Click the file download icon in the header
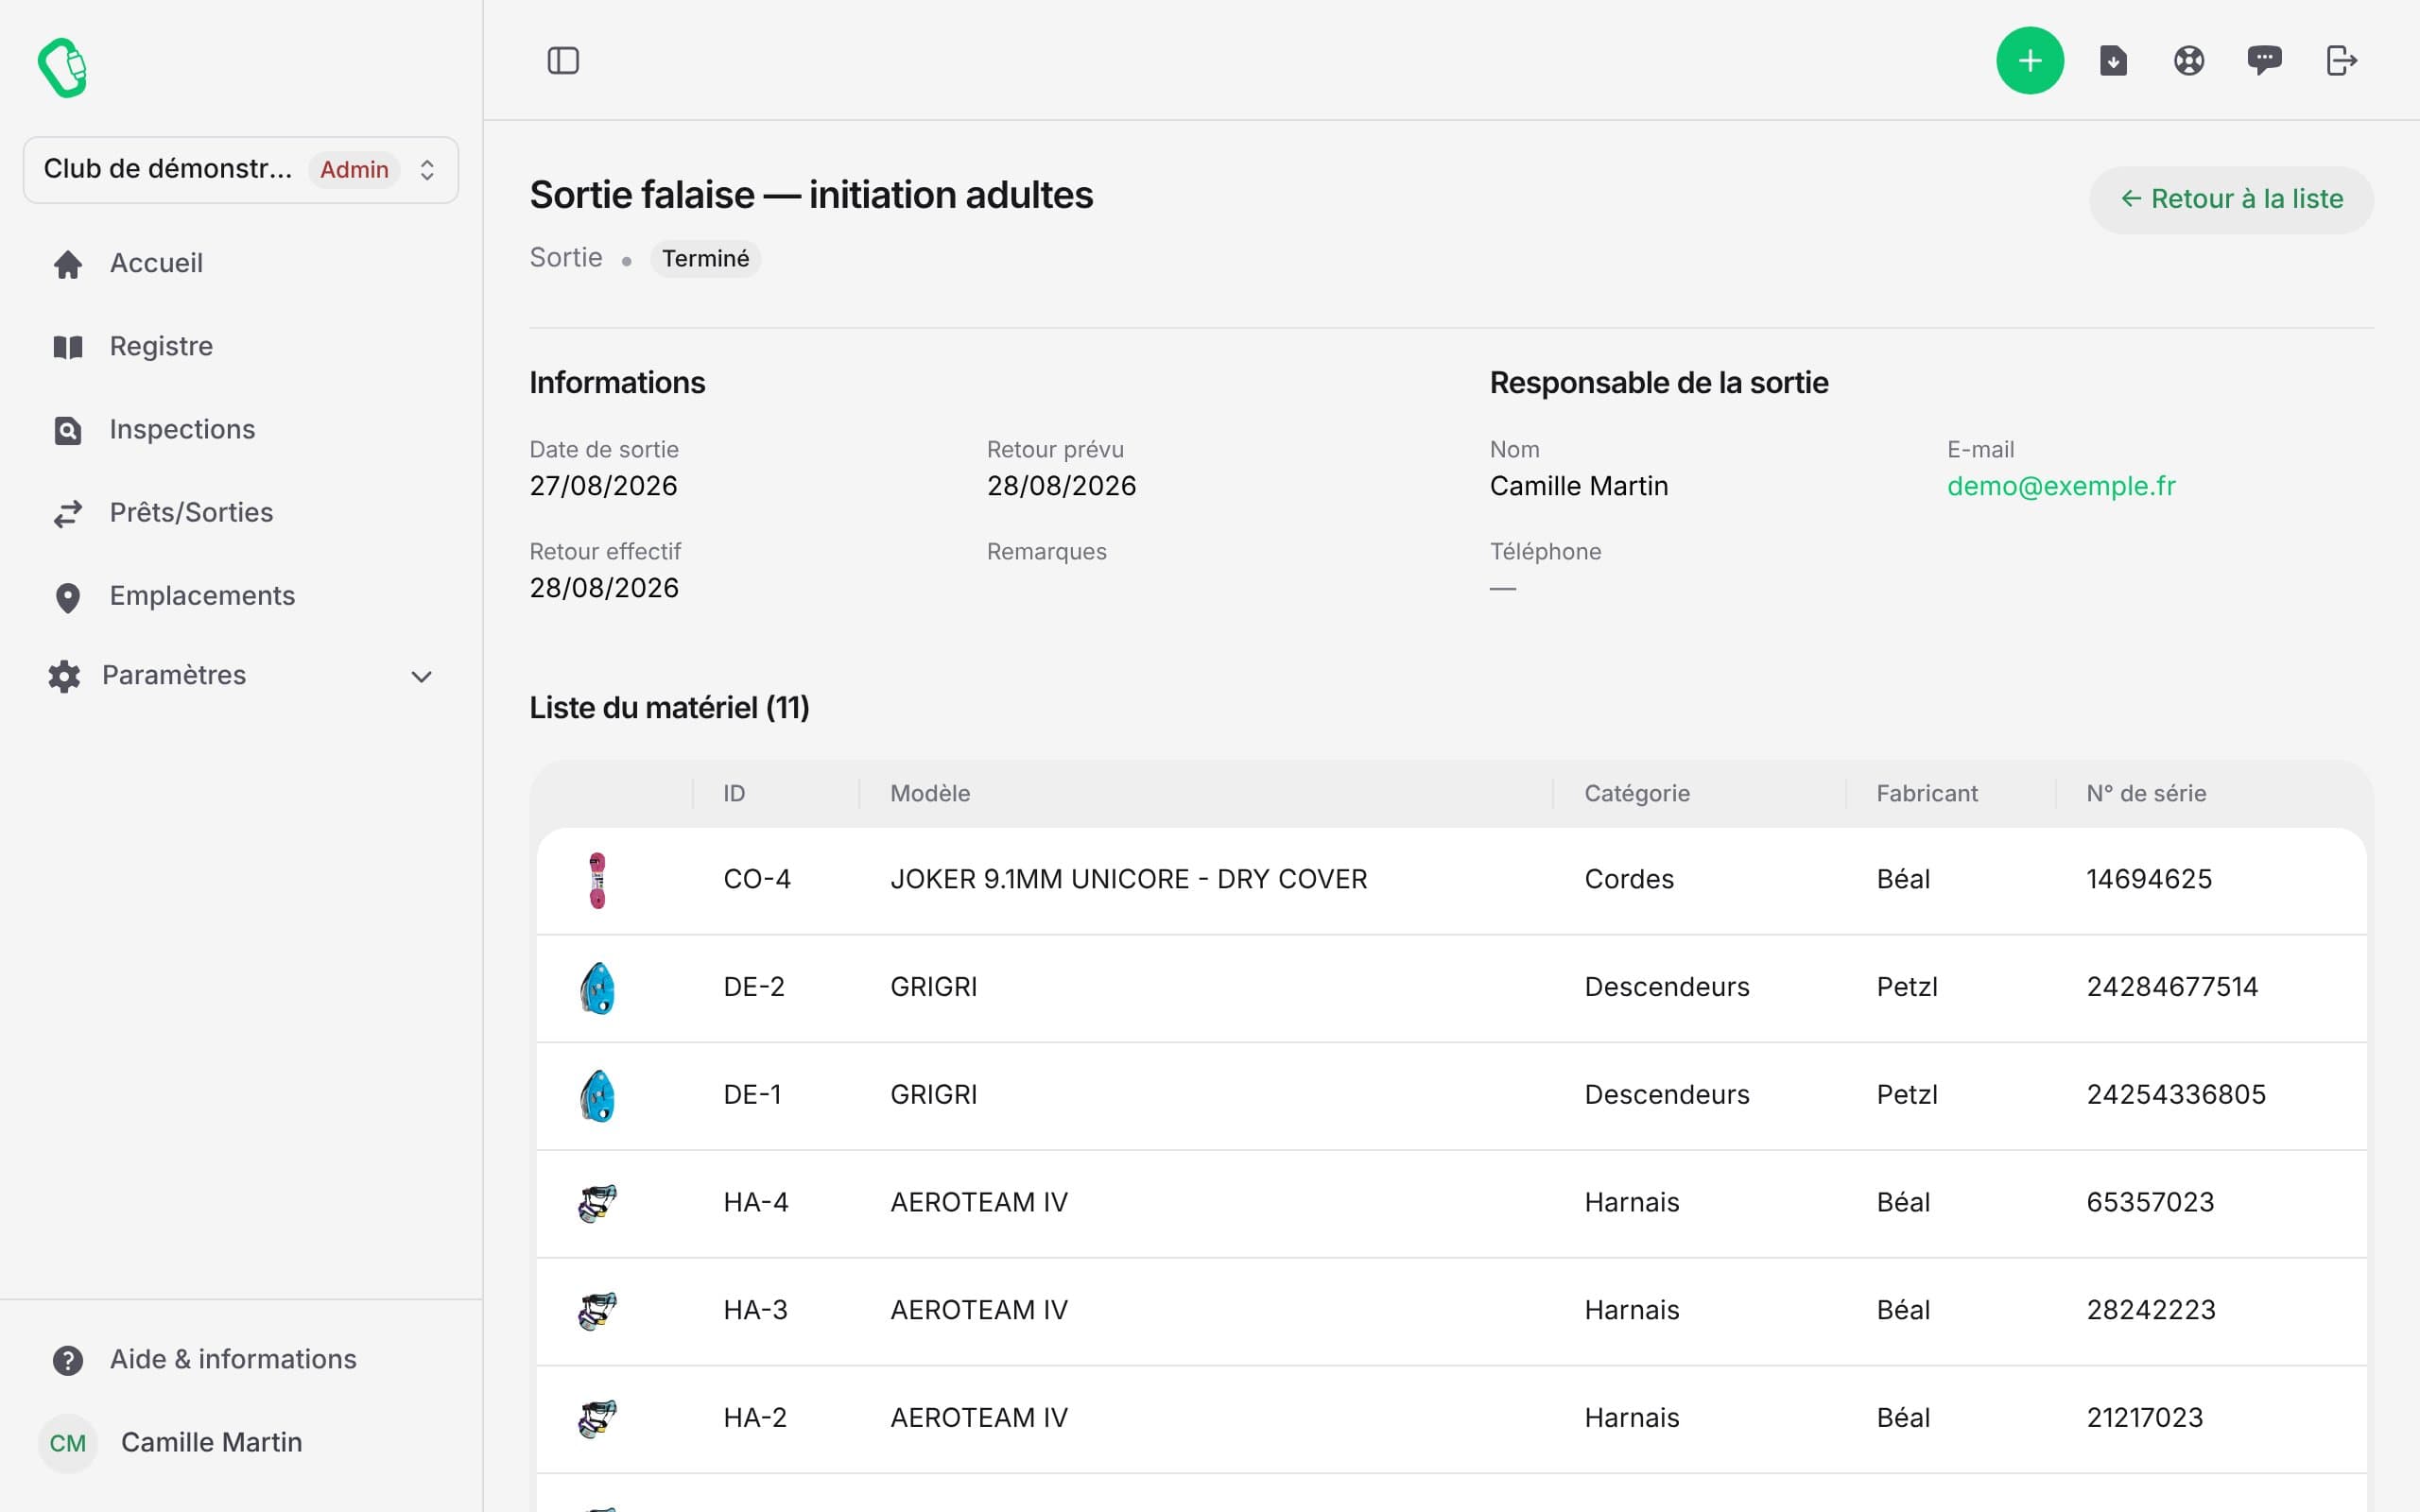 pyautogui.click(x=2113, y=61)
